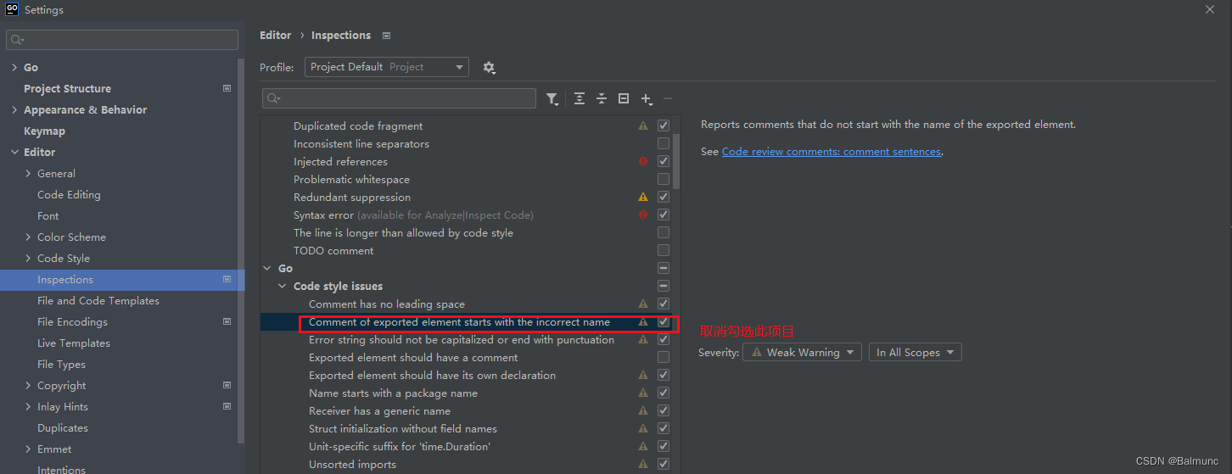Uncheck Unsorted imports checkbox
The width and height of the screenshot is (1232, 474).
tap(664, 464)
